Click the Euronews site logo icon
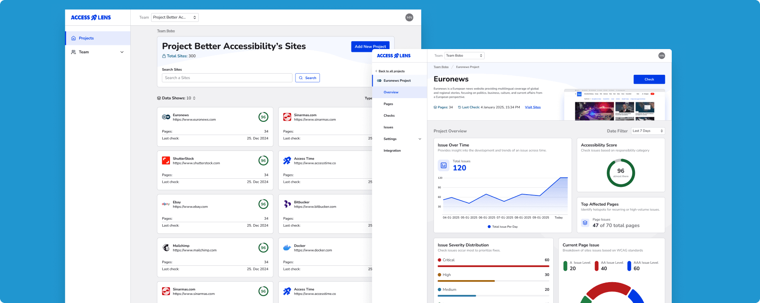The width and height of the screenshot is (760, 303). 166,117
